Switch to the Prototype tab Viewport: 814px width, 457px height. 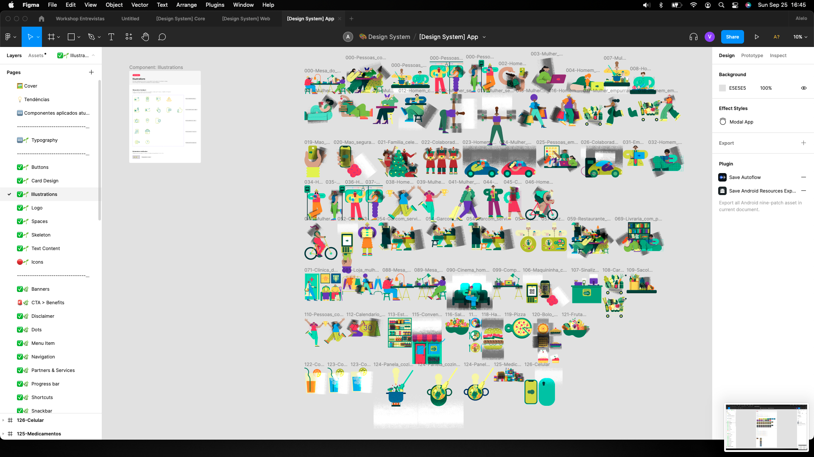(x=752, y=55)
